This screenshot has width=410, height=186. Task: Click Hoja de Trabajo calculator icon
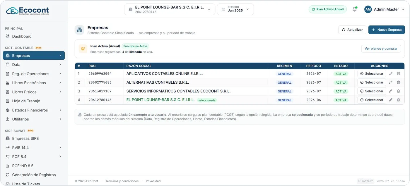coord(8,101)
